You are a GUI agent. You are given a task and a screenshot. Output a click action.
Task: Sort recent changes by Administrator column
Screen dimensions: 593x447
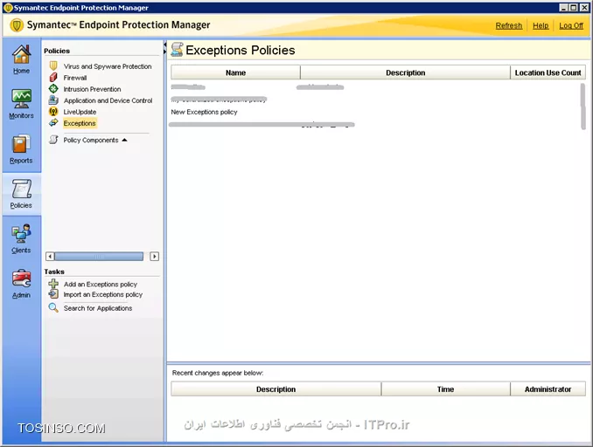pyautogui.click(x=548, y=389)
